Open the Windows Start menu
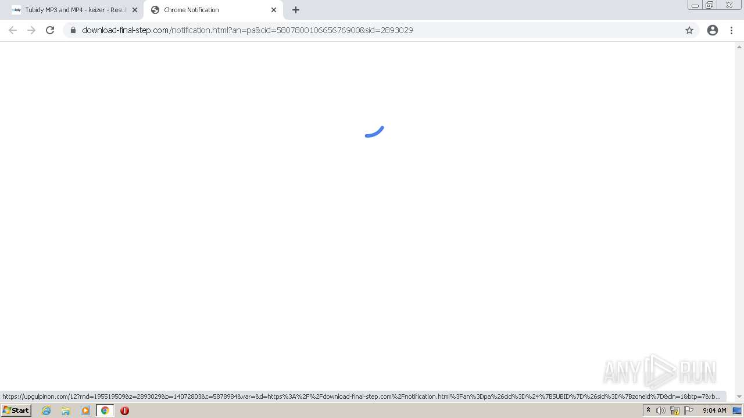Viewport: 744px width, 418px height. coord(16,410)
